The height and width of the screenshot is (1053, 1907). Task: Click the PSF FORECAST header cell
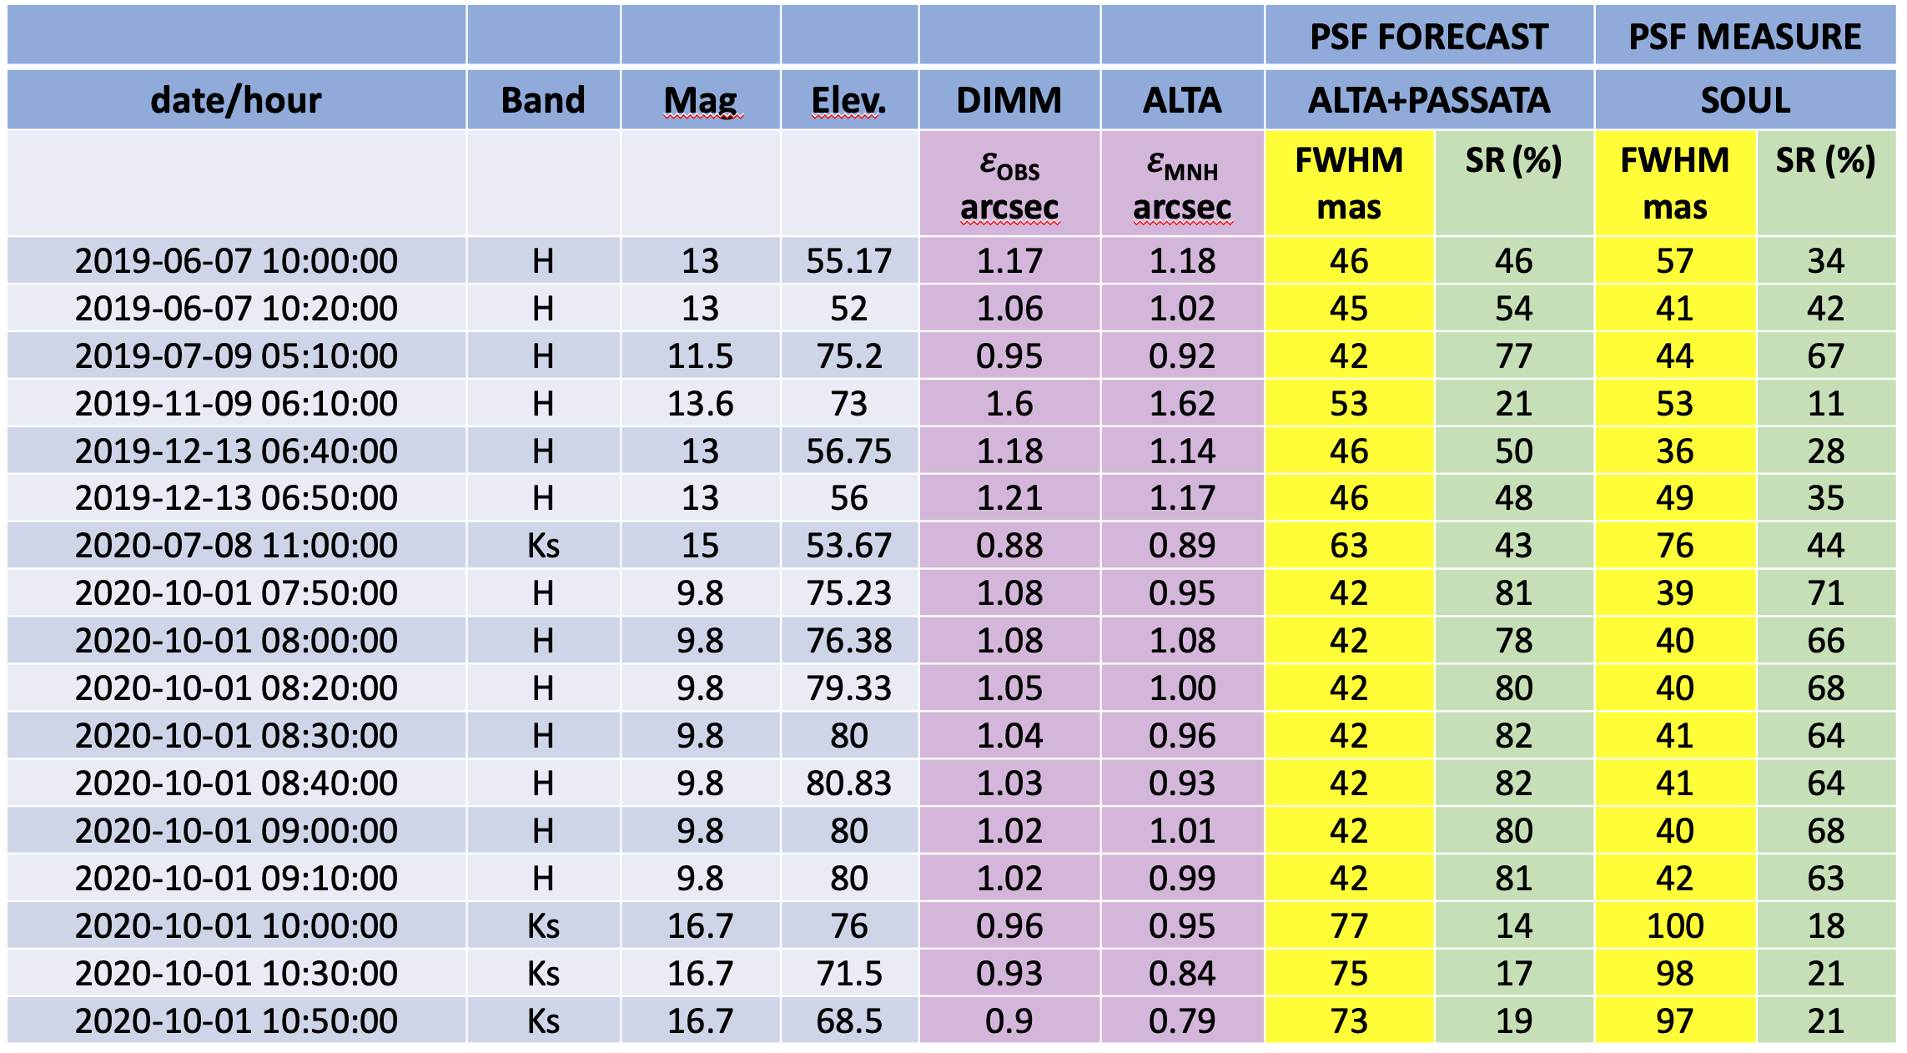(x=1428, y=37)
